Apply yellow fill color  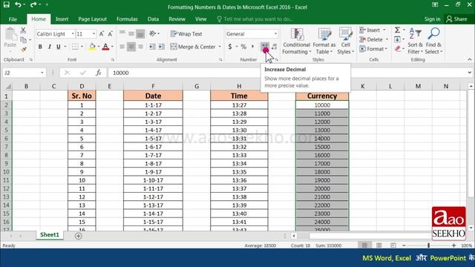[x=92, y=47]
